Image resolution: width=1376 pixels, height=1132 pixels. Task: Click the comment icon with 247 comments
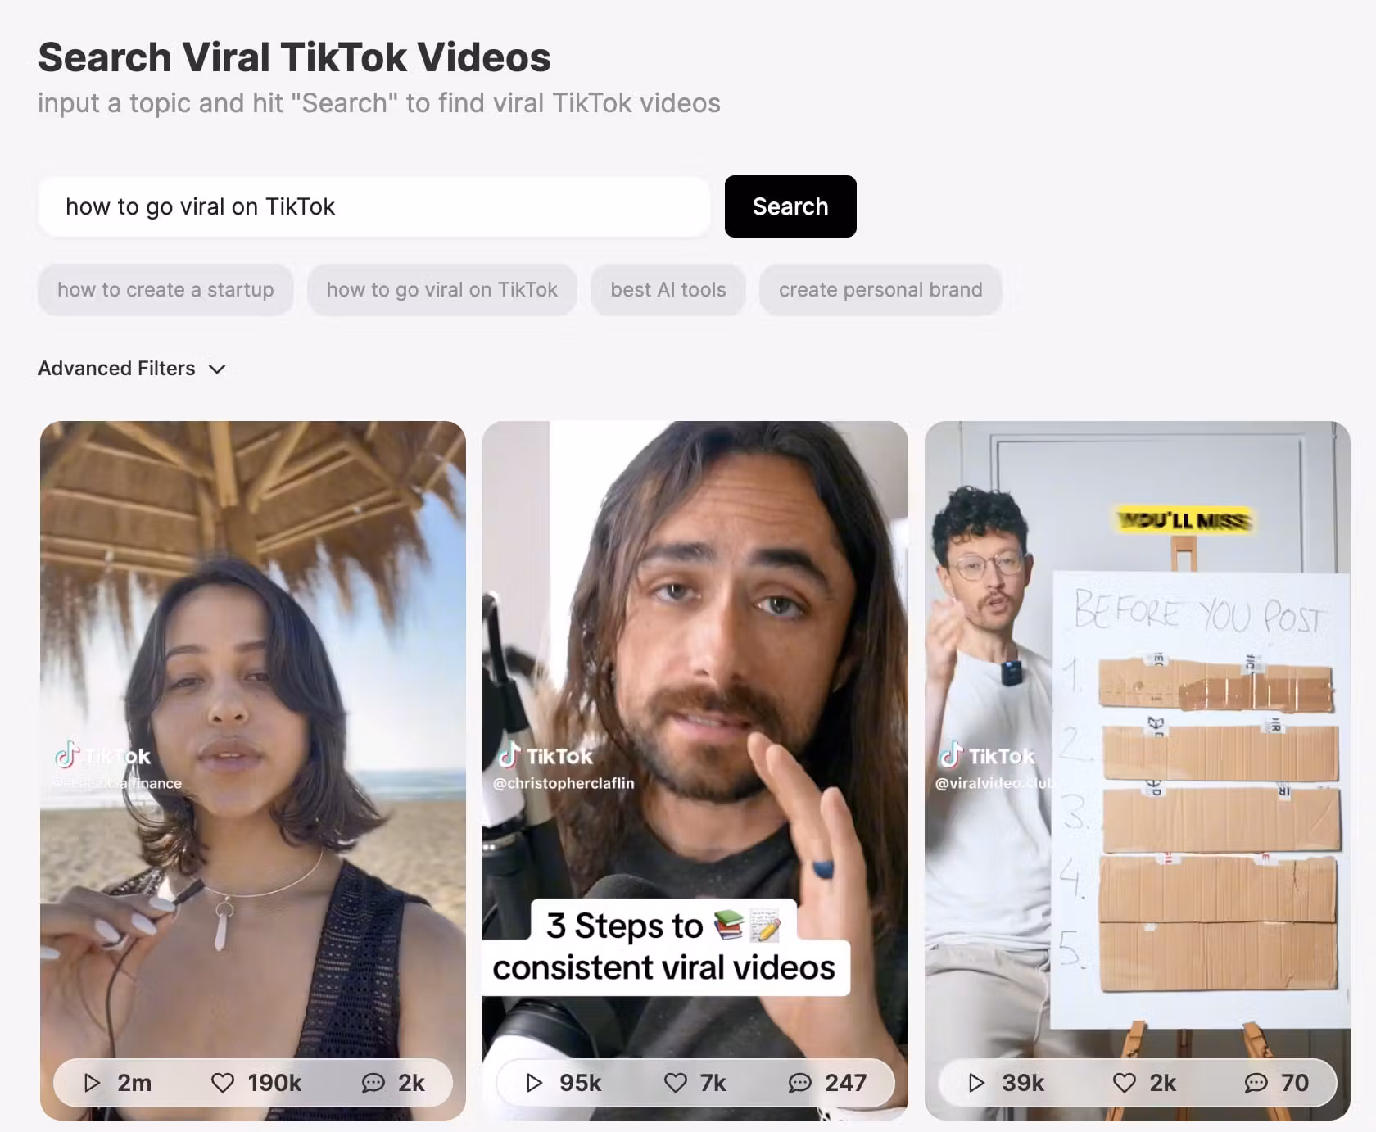[799, 1083]
